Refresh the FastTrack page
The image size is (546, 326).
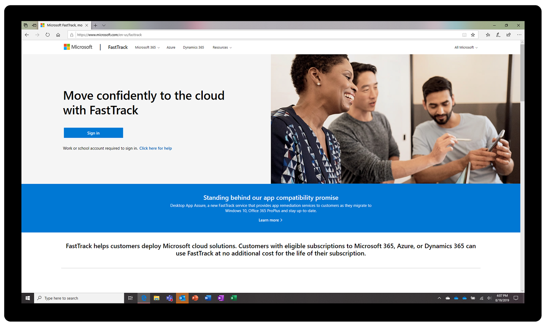click(x=48, y=35)
